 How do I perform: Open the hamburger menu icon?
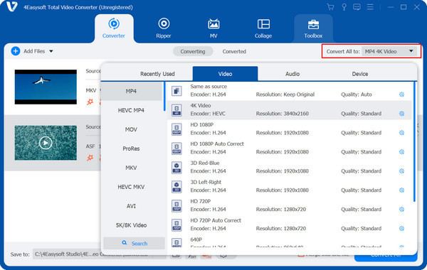point(370,7)
